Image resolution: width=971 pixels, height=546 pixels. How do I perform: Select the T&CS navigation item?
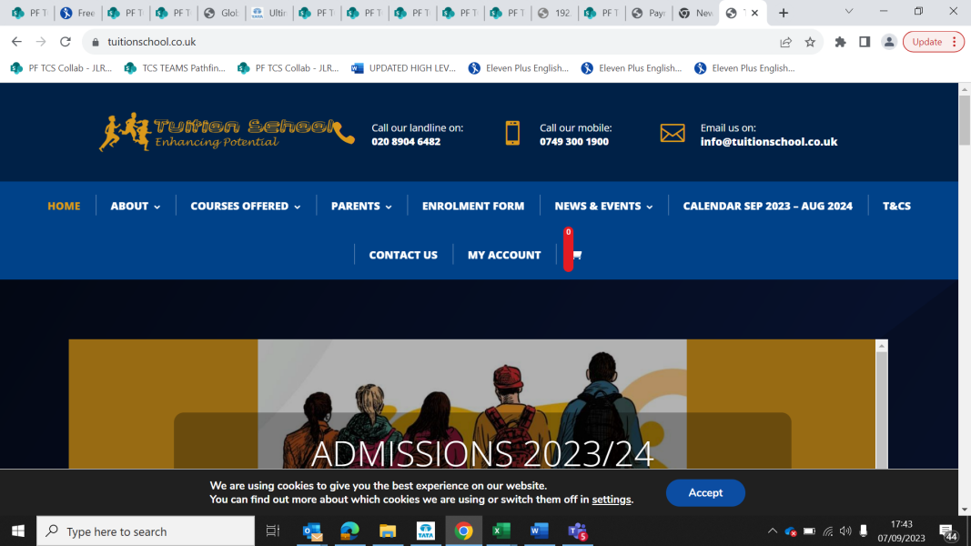point(896,206)
